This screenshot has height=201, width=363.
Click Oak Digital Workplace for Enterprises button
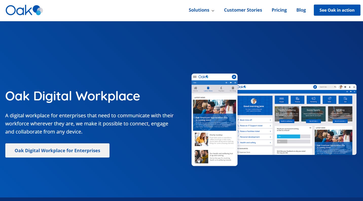[x=57, y=150]
